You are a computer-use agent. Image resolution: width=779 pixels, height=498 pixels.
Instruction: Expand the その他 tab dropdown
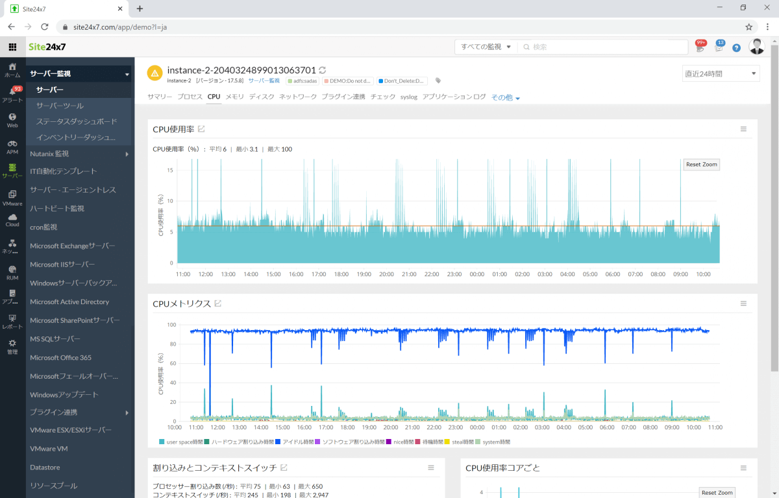coord(506,97)
